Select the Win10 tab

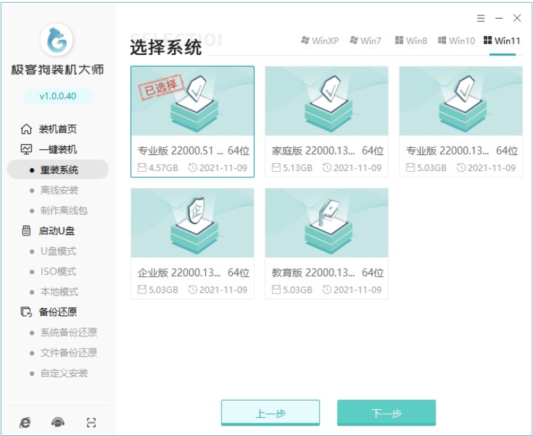[456, 41]
